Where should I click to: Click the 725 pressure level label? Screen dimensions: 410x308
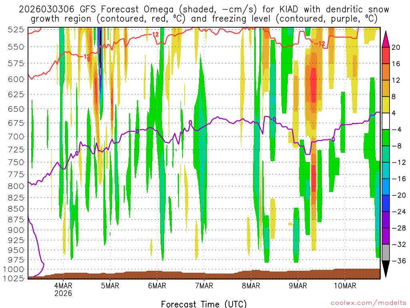click(16, 150)
